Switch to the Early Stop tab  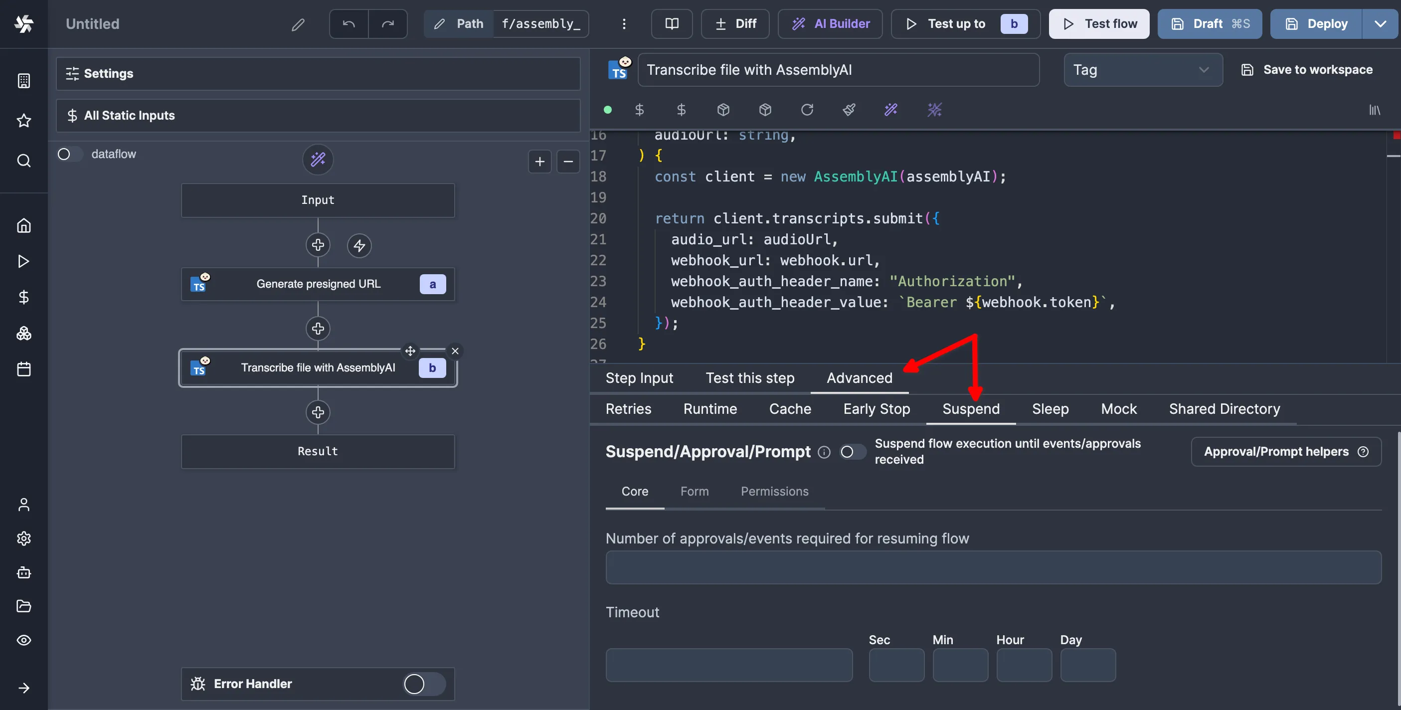[876, 409]
